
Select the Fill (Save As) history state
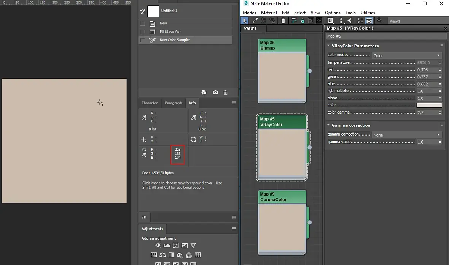tap(170, 32)
